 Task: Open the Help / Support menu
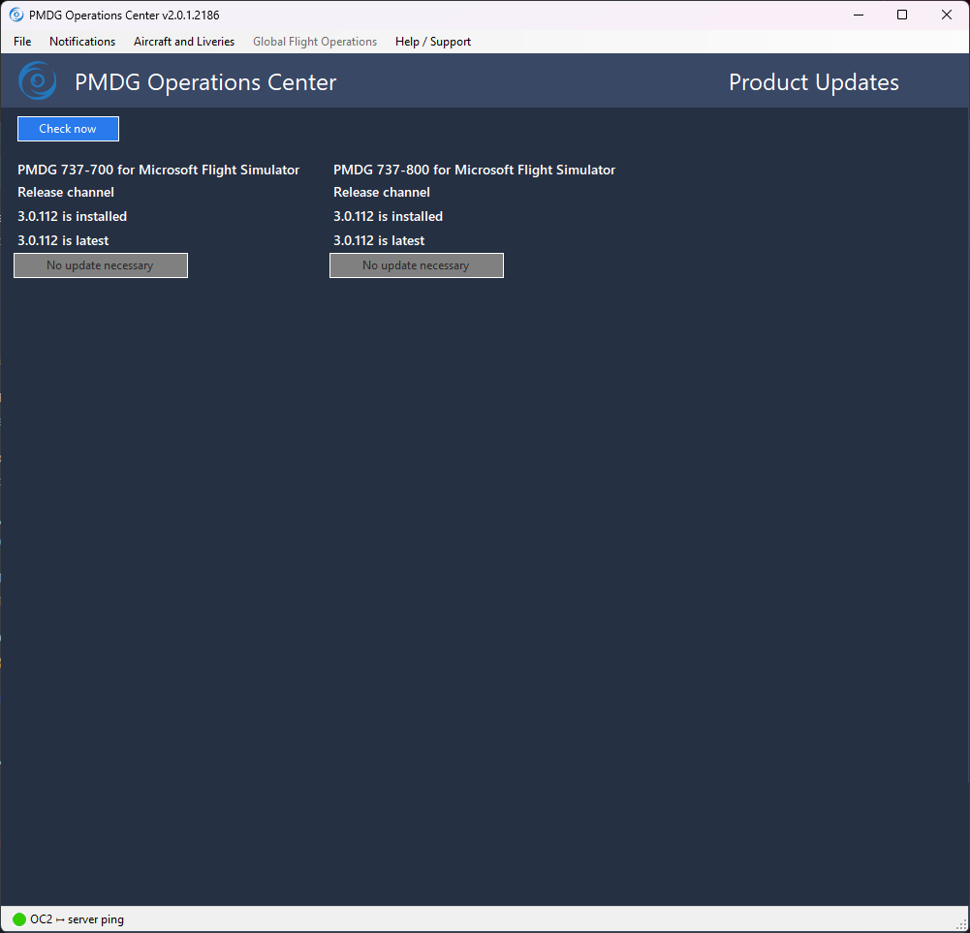pos(433,42)
